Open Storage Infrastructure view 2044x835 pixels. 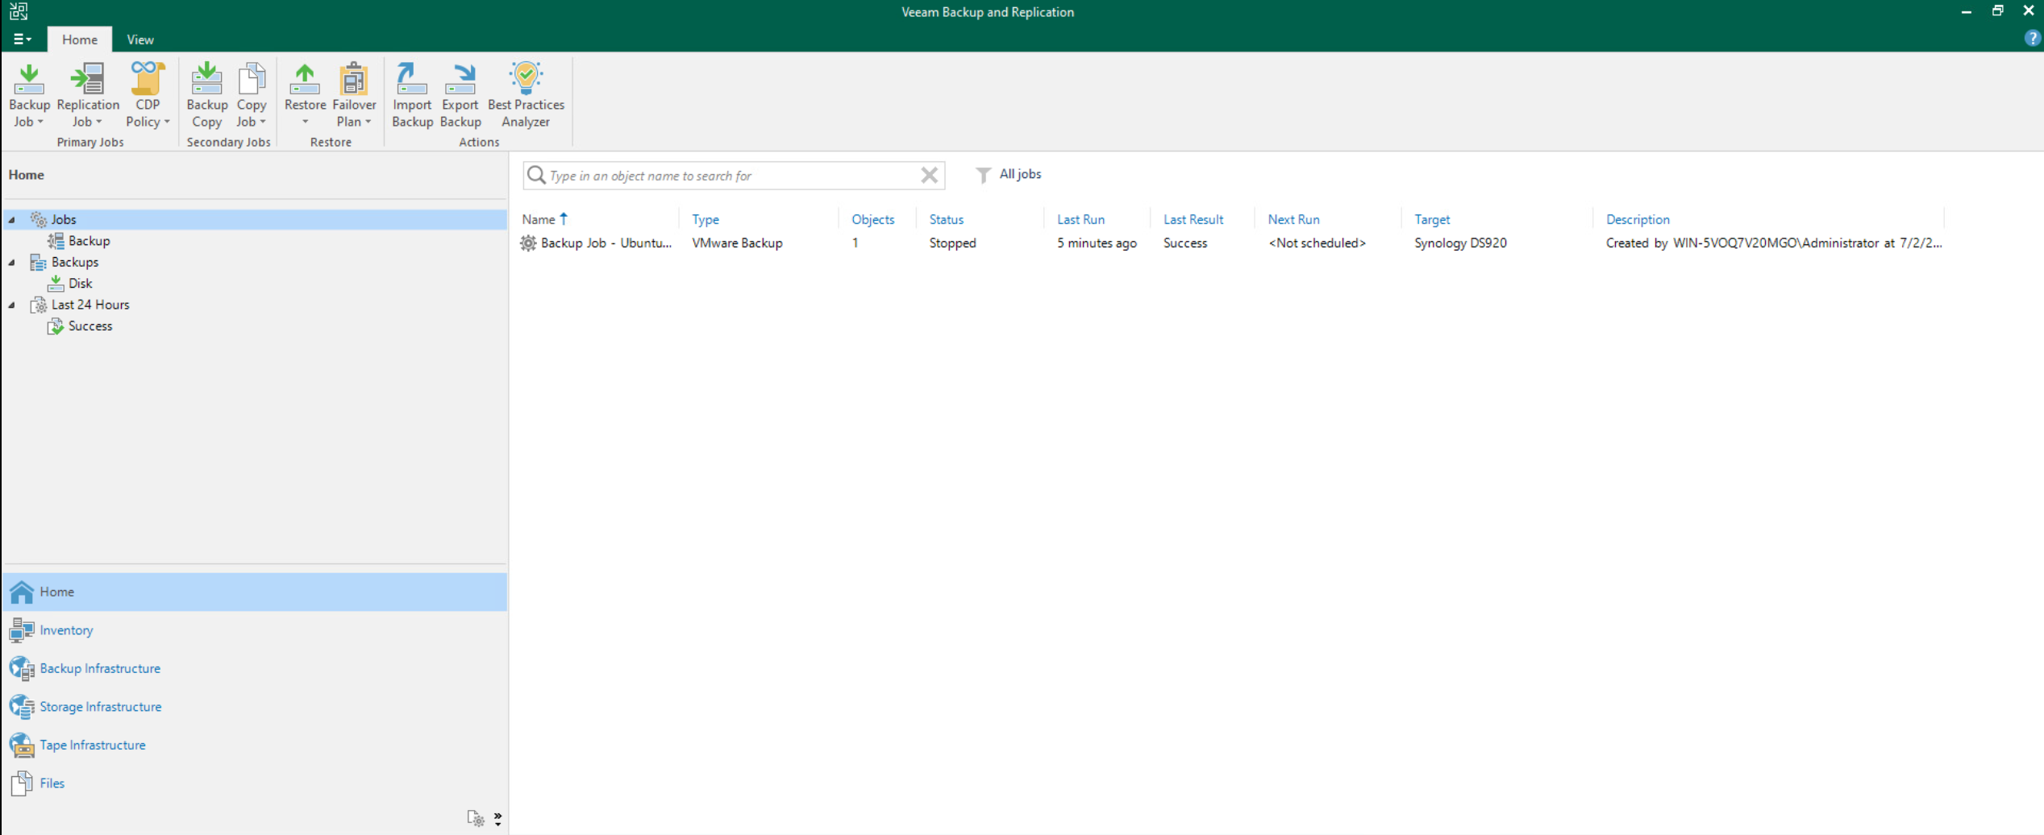pos(101,707)
